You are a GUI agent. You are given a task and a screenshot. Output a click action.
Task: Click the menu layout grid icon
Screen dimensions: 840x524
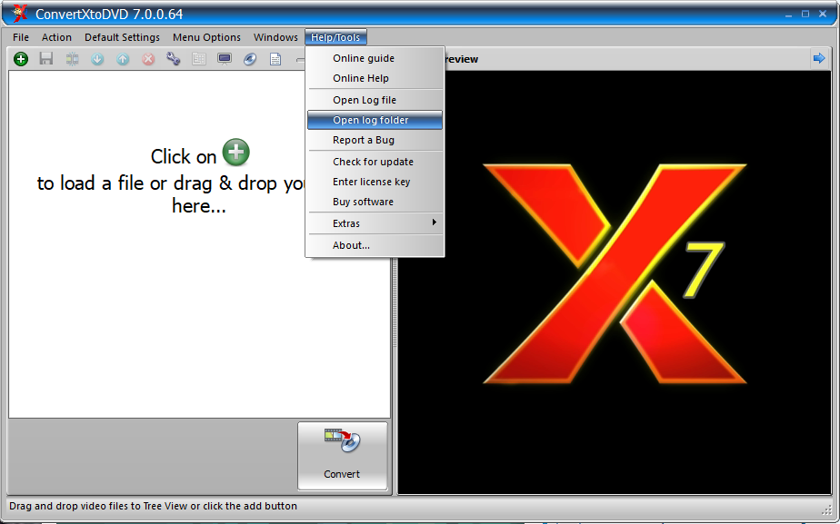click(x=199, y=59)
